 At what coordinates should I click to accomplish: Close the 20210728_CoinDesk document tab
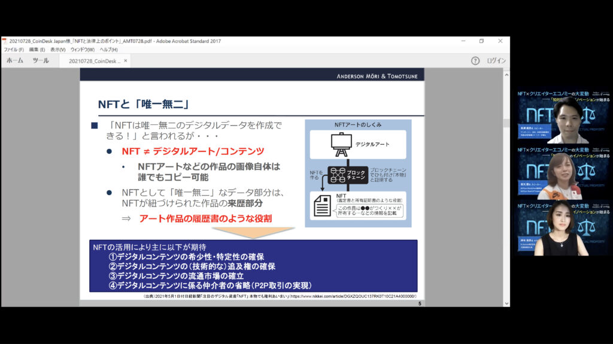point(125,61)
